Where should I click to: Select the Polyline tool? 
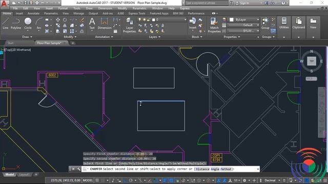(x=16, y=23)
